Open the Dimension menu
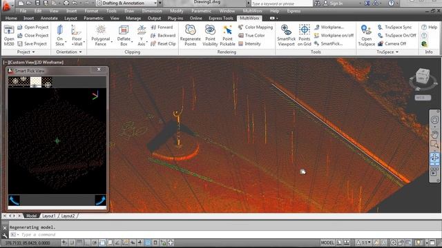The width and height of the screenshot is (442, 248). (x=152, y=11)
